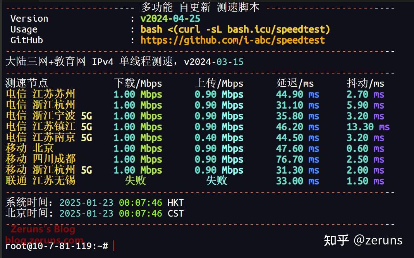Select the HKT system time timestamp
Viewport: 414px width, 258px height.
(x=121, y=202)
